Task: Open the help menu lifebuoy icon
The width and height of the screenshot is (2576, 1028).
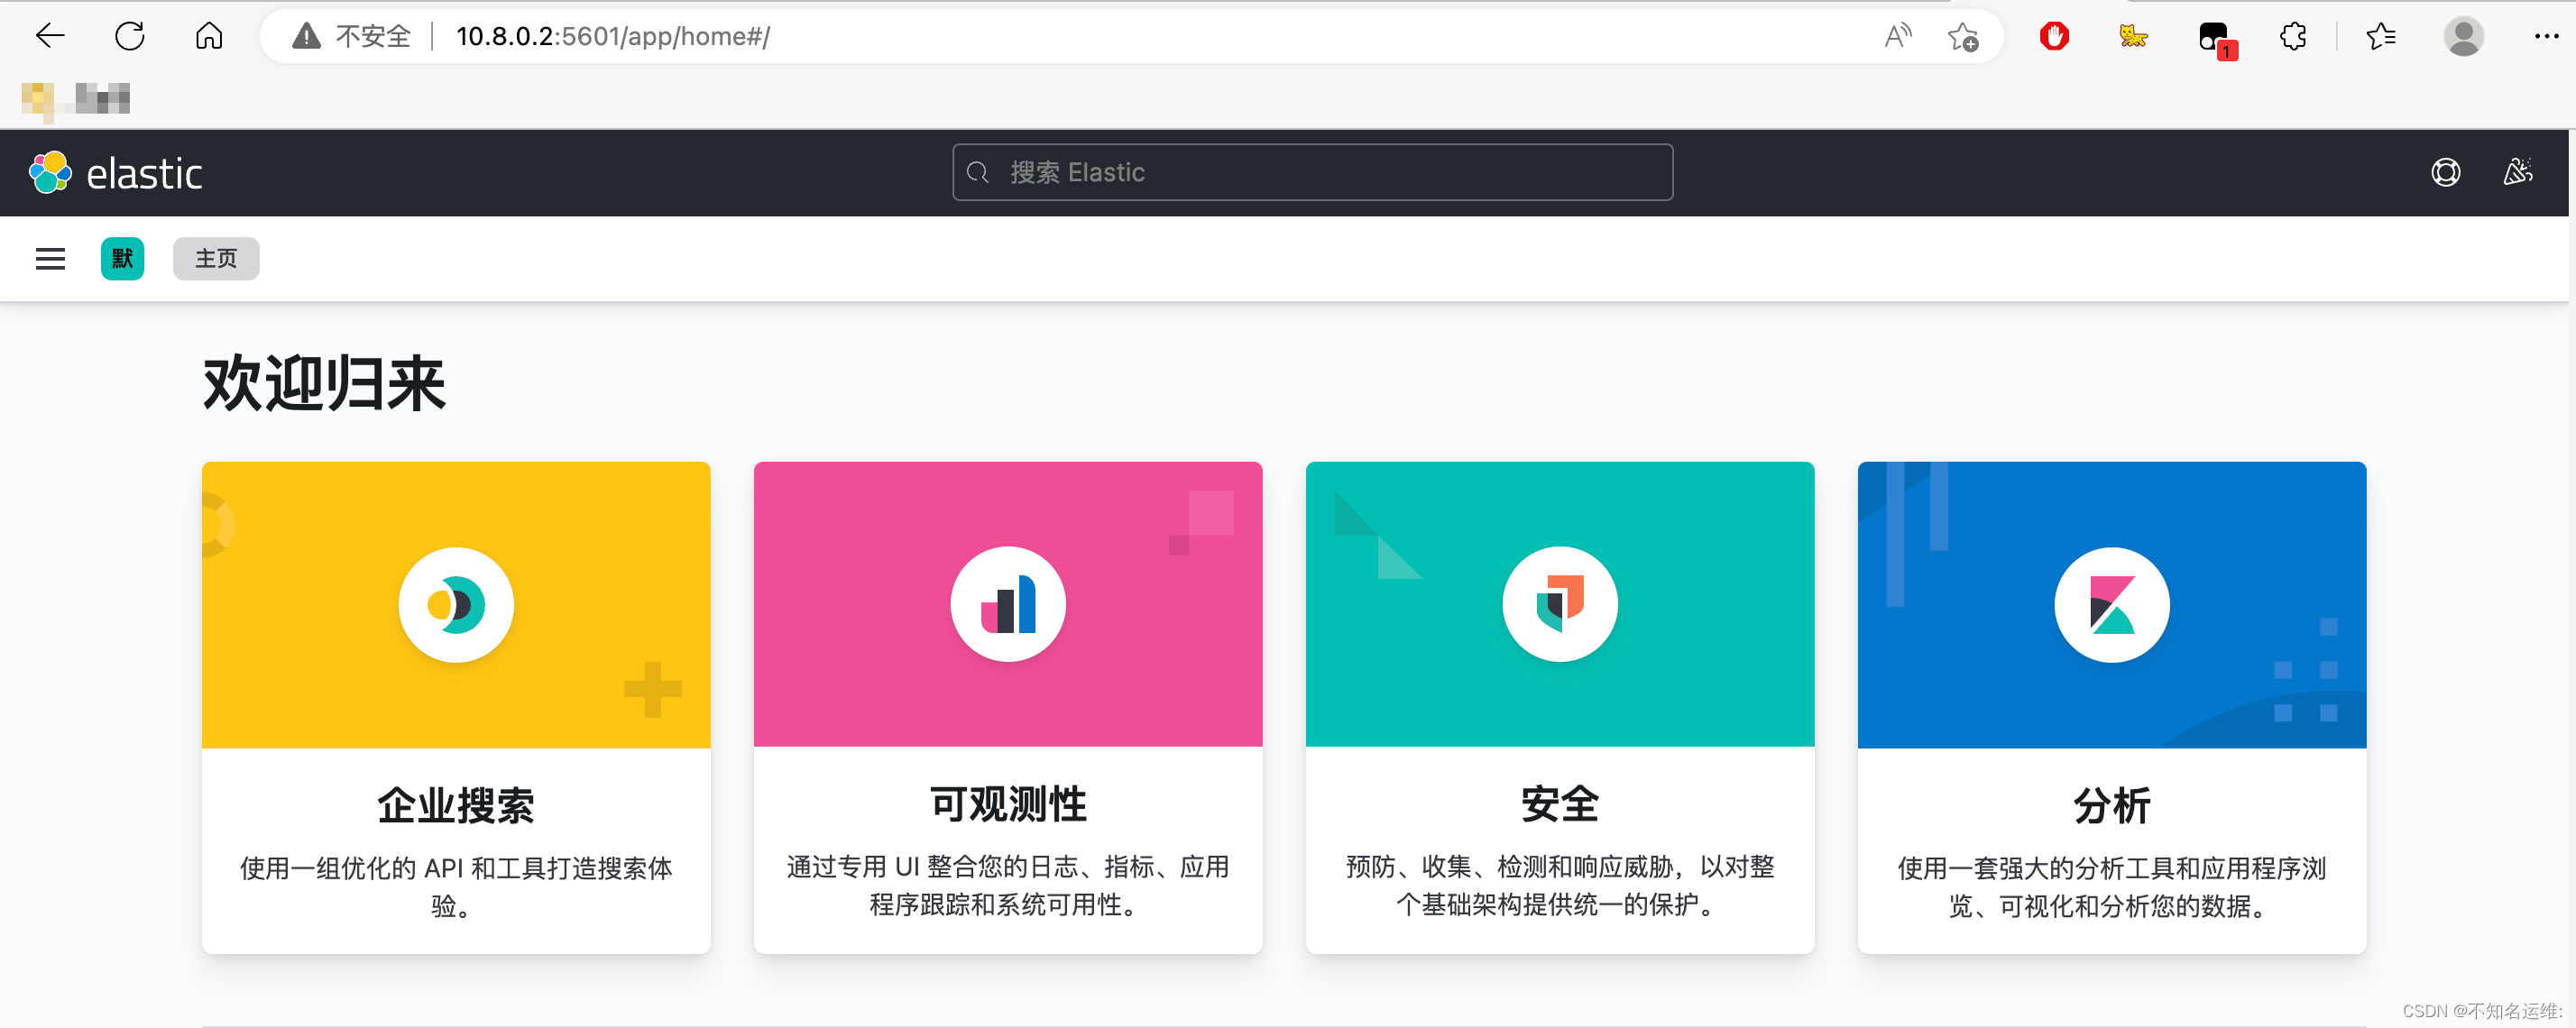Action: 2445,173
